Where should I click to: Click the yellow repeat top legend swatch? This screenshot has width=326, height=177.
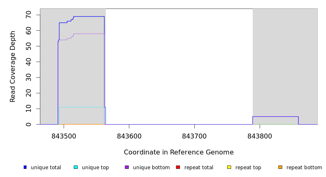click(229, 167)
